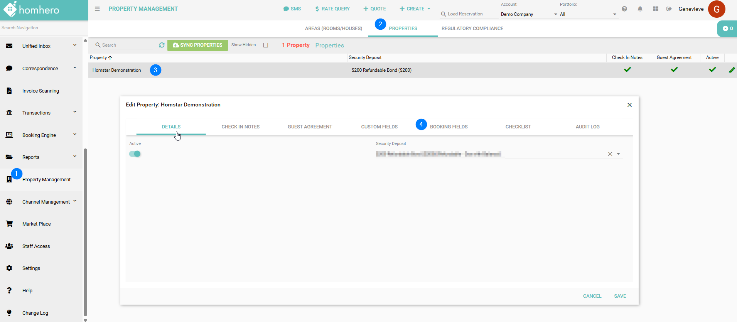737x322 pixels.
Task: Expand the Security Deposit dropdown
Action: click(619, 154)
